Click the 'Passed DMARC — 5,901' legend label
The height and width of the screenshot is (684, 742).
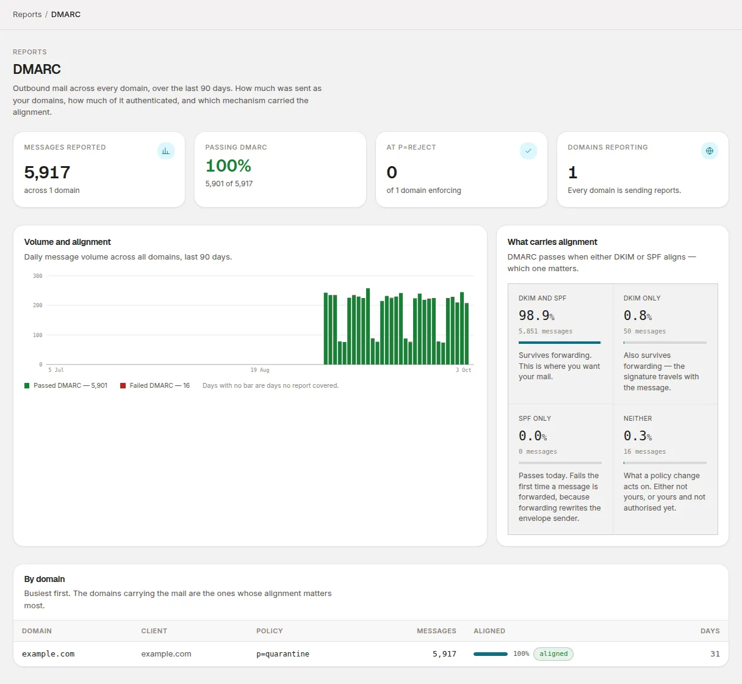[70, 386]
